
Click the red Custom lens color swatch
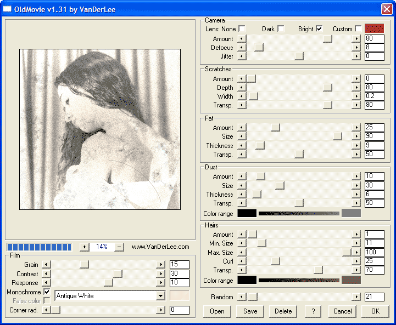(374, 28)
